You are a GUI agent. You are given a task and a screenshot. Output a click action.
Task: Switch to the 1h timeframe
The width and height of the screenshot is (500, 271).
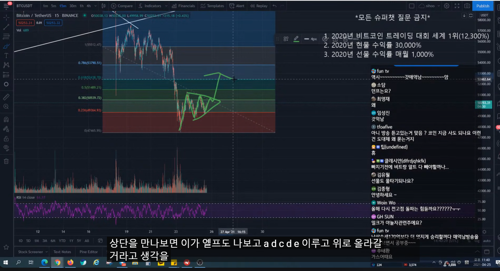coord(82,6)
